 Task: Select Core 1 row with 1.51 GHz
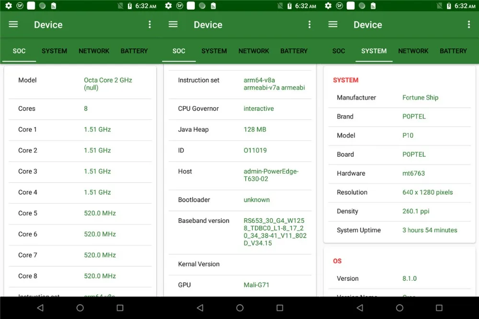click(x=80, y=130)
